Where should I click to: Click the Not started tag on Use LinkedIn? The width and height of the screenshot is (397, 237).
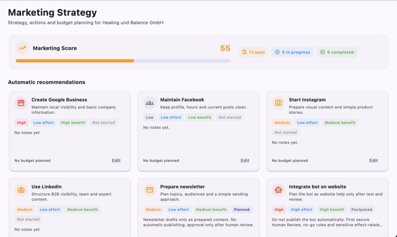click(x=29, y=219)
